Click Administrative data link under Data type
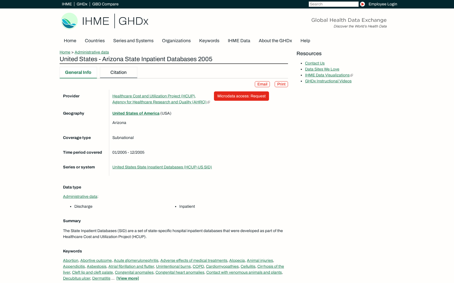Viewport: 454px width, 283px height. point(80,197)
